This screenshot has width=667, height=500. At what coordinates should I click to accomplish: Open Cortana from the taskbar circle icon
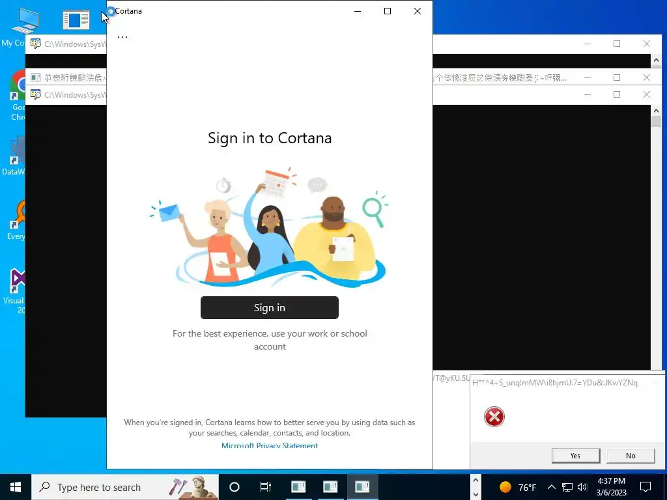(234, 487)
